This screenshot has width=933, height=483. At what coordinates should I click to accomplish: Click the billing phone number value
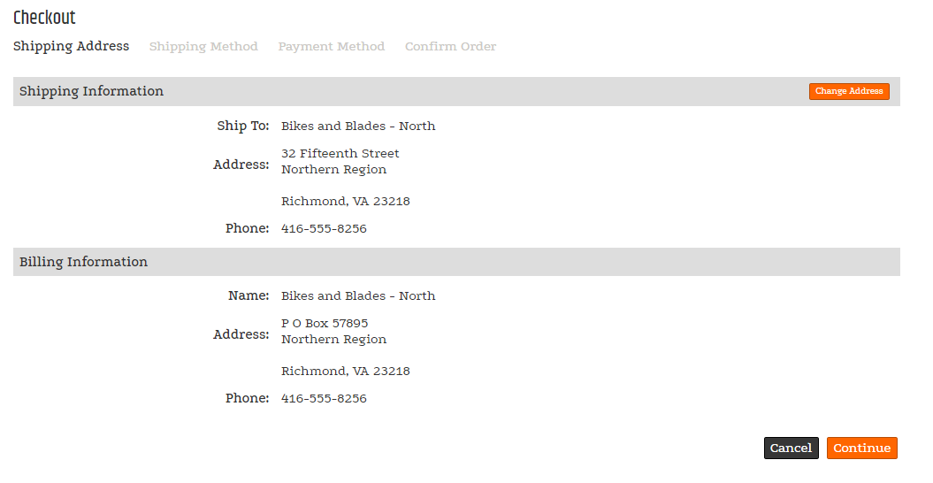point(324,399)
